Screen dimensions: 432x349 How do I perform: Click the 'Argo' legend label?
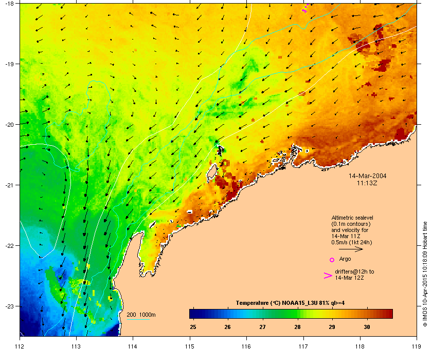point(345,259)
